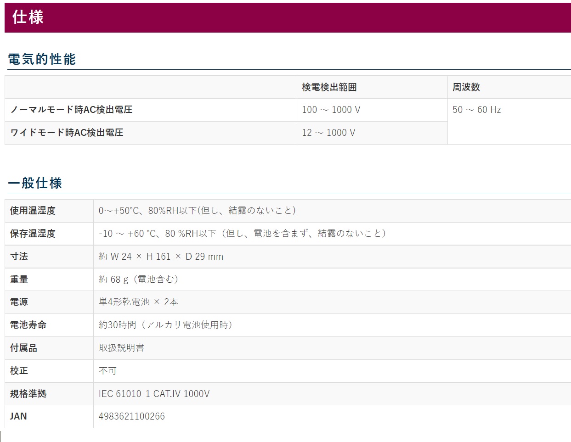This screenshot has height=442, width=571.
Task: Click the 周波数 column header
Action: click(x=466, y=87)
